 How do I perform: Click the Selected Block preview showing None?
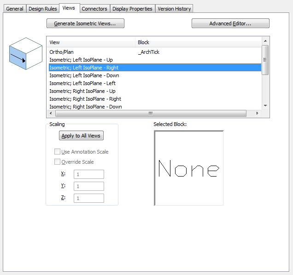pyautogui.click(x=189, y=168)
